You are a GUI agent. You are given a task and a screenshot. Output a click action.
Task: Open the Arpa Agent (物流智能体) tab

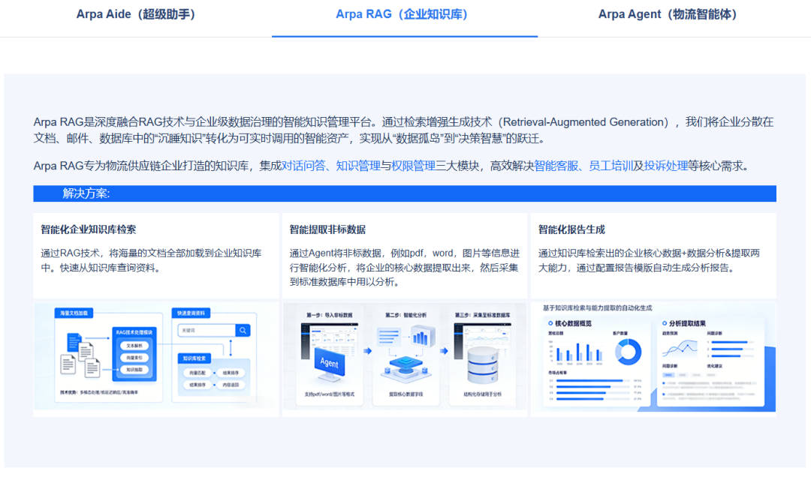(x=670, y=14)
